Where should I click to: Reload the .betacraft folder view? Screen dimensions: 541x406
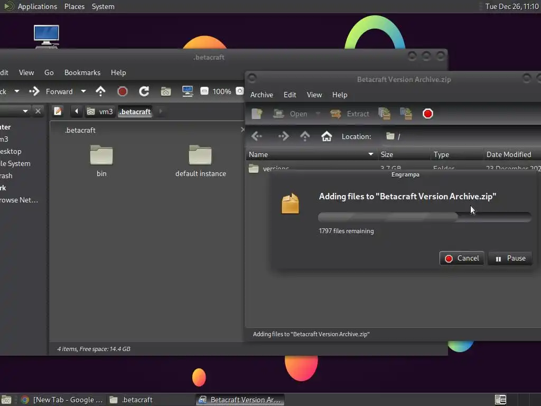pyautogui.click(x=144, y=91)
